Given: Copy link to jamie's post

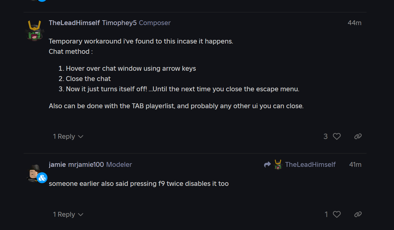Looking at the screenshot, I should click(358, 215).
